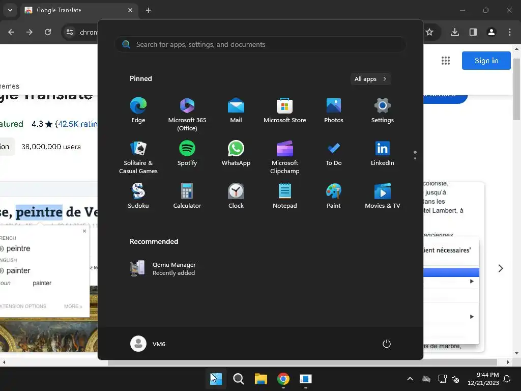Go to next screenshot with right chevron

[501, 268]
